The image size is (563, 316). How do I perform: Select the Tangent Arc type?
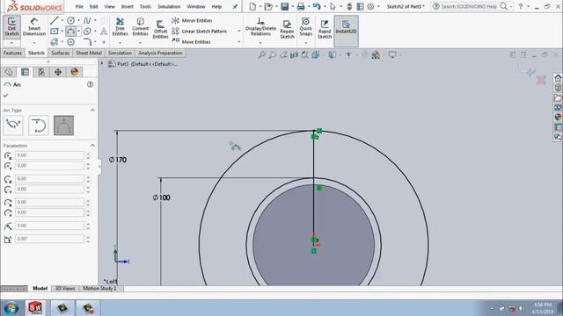pyautogui.click(x=39, y=125)
